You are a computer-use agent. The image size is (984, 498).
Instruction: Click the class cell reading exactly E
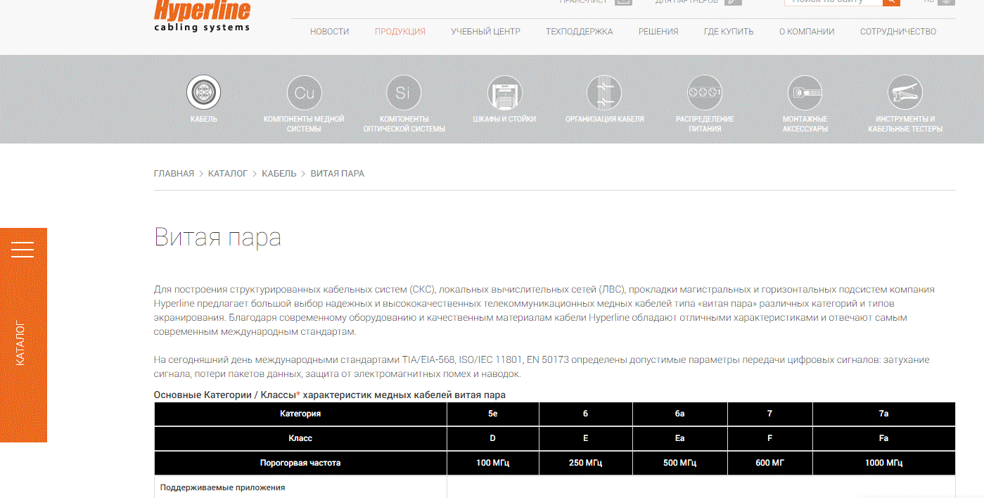coord(586,438)
